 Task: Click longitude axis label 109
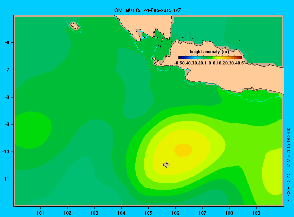(x=256, y=213)
